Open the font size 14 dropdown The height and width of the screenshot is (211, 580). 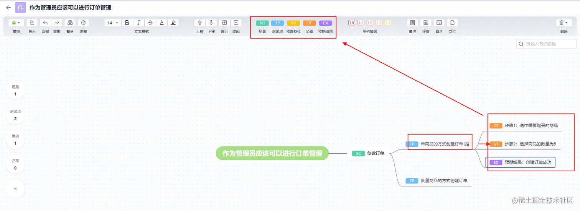pos(113,23)
